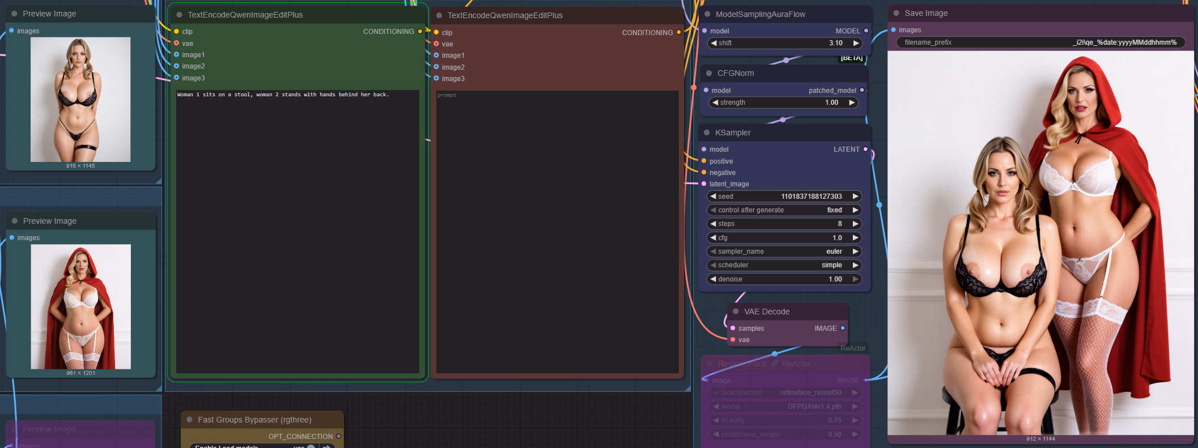The height and width of the screenshot is (448, 1198).
Task: Decrease the shift value with left arrow
Action: 714,43
